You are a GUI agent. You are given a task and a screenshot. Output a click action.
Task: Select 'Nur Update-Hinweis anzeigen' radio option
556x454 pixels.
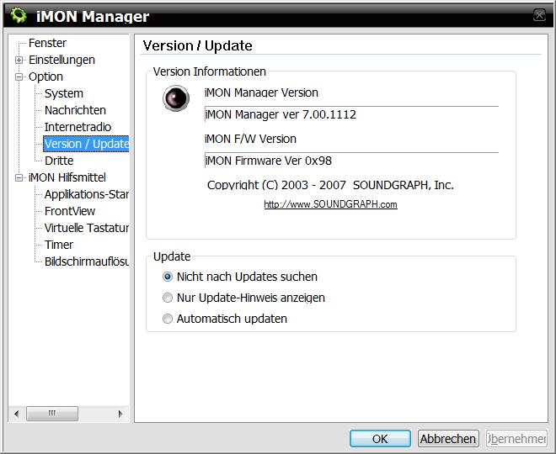[x=168, y=298]
